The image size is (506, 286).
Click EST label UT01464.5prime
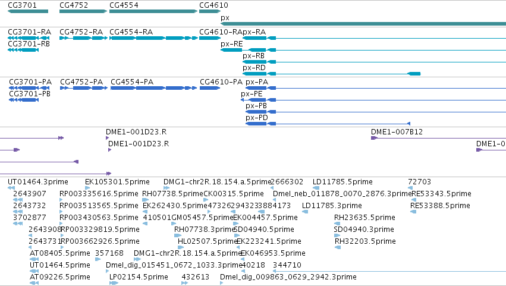[x=60, y=266]
